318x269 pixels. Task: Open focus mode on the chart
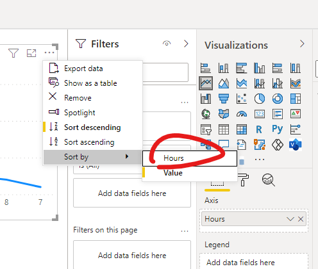tap(31, 53)
